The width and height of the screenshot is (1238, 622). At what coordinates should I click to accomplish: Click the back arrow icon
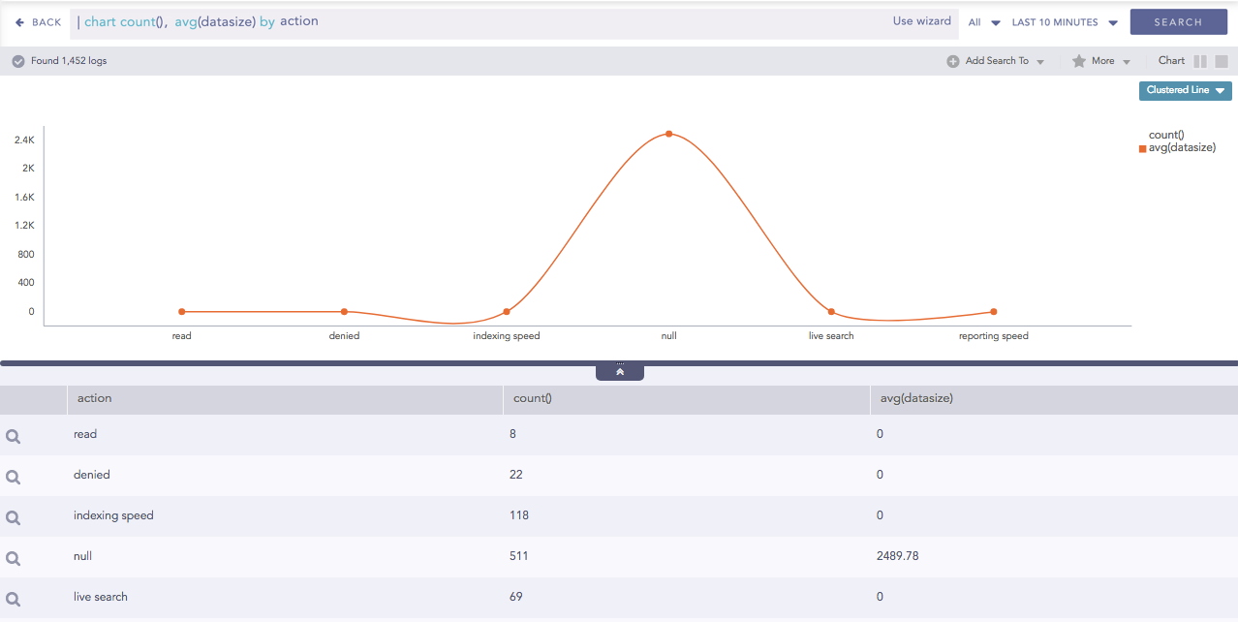tap(18, 21)
